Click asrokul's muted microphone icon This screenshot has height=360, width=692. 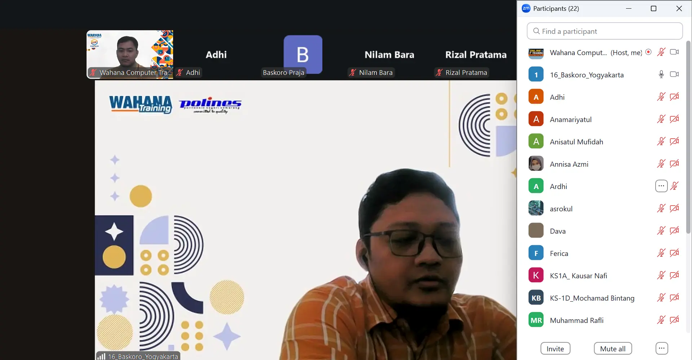point(661,208)
